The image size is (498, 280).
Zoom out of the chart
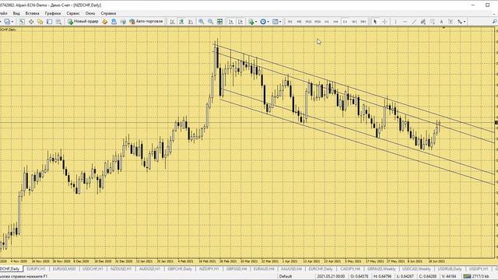(x=210, y=22)
